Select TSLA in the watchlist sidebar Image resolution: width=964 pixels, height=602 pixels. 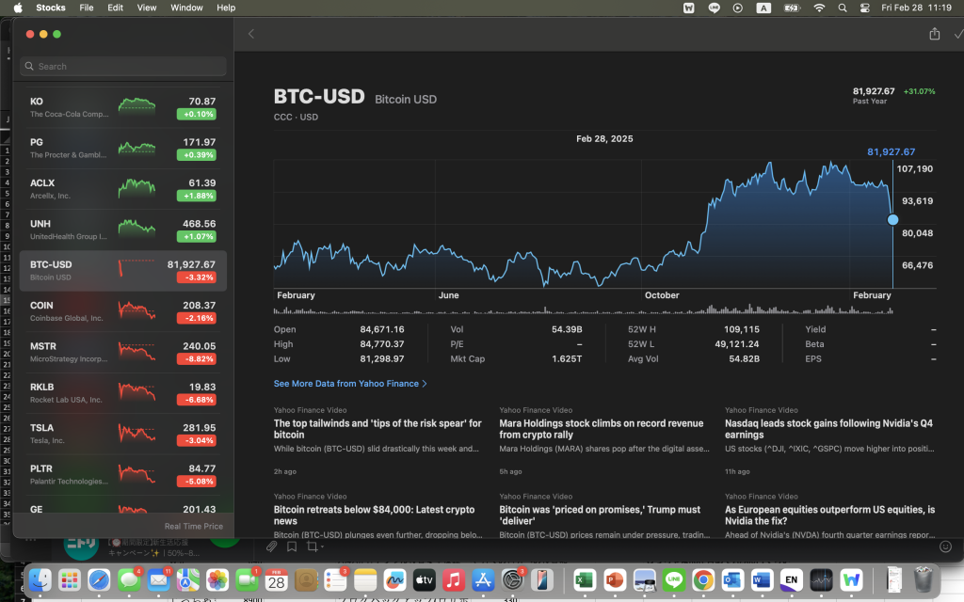pos(122,433)
